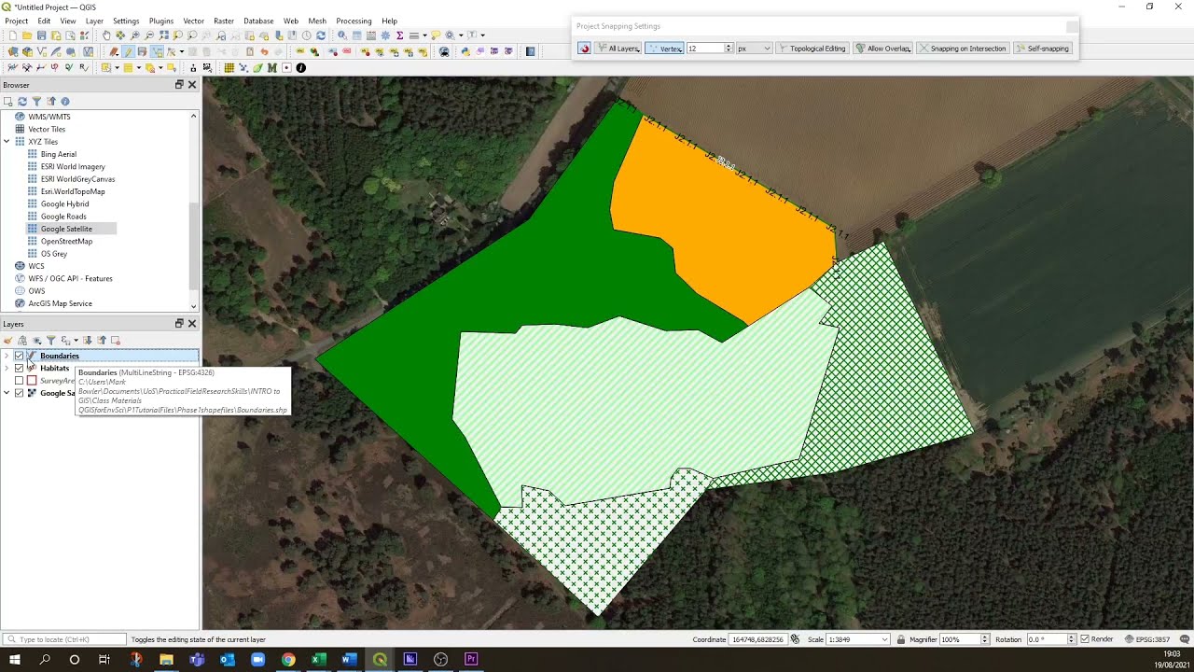Select Google Satellite in the Browser
This screenshot has width=1194, height=672.
coord(66,229)
